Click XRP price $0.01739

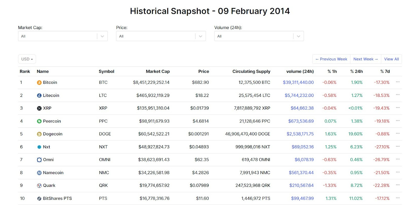200,108
